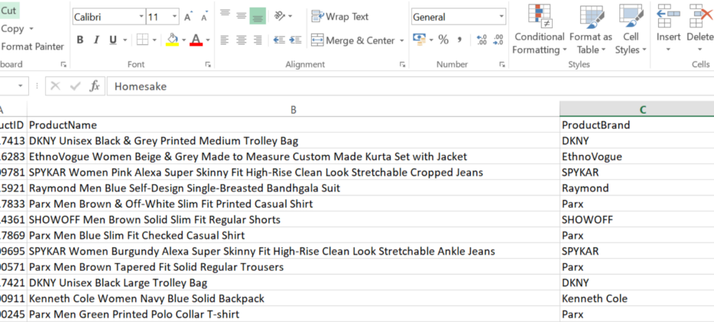The image size is (714, 322).
Task: Apply Accounting Number Format
Action: pyautogui.click(x=419, y=40)
